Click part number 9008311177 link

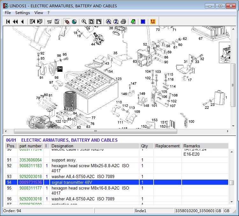[x=31, y=188]
